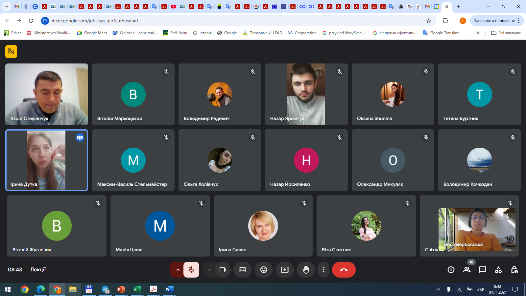This screenshot has height=296, width=526.
Task: Open the chat panel icon
Action: 482,270
